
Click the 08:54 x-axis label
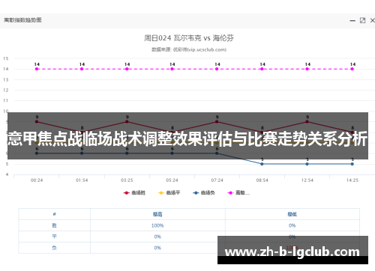point(262,180)
